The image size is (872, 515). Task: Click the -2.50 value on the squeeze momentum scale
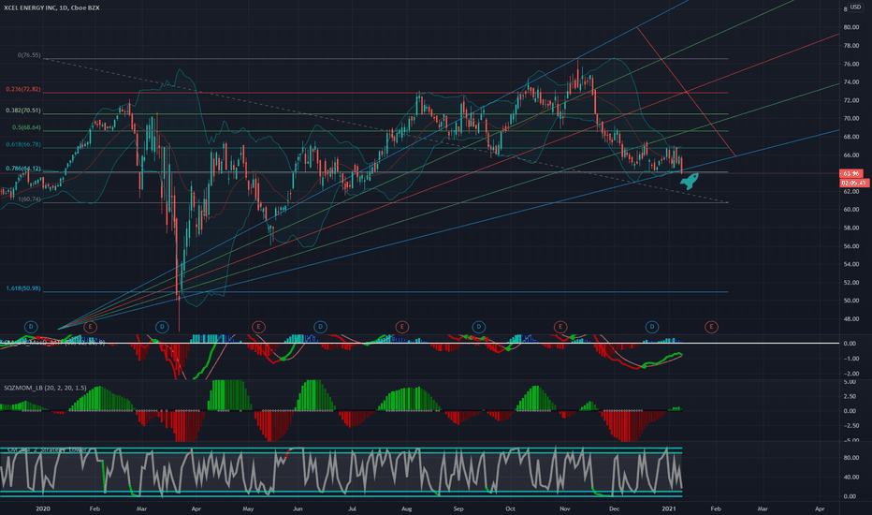coord(850,426)
